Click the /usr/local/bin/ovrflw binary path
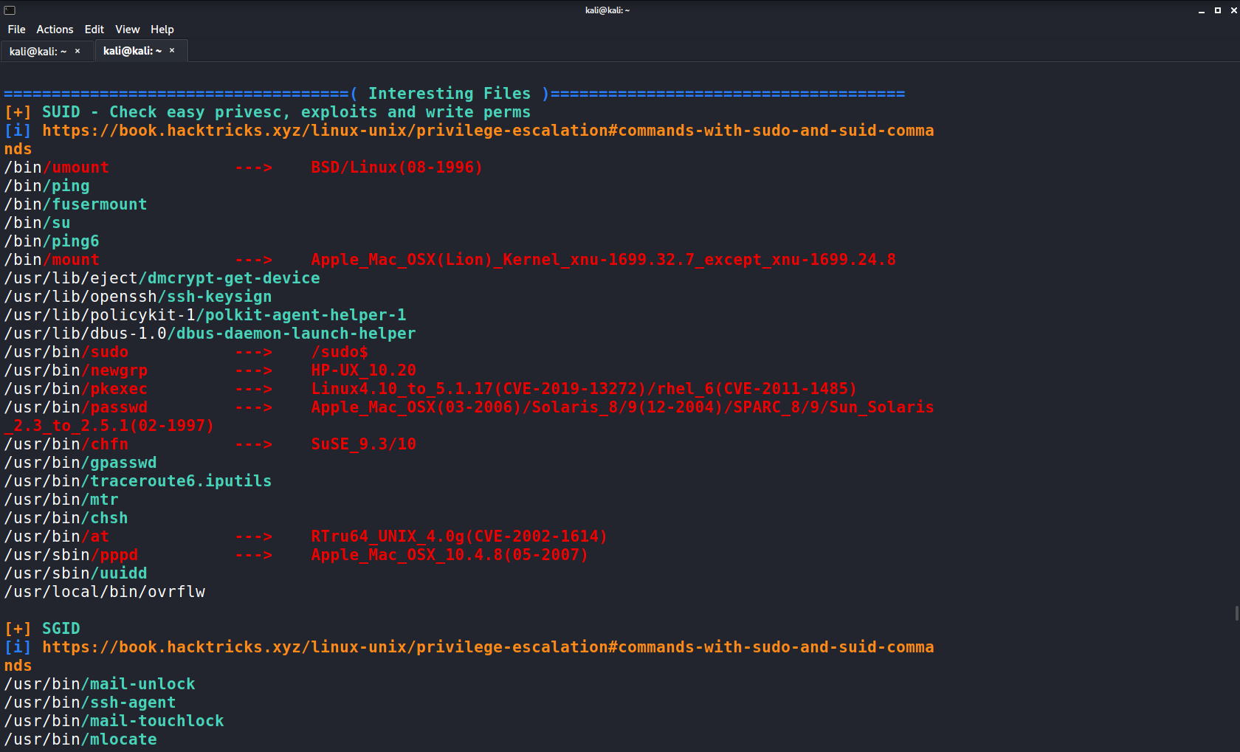This screenshot has width=1240, height=752. (x=105, y=592)
